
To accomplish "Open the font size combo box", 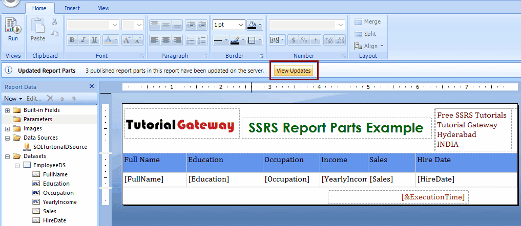I will coord(132,25).
